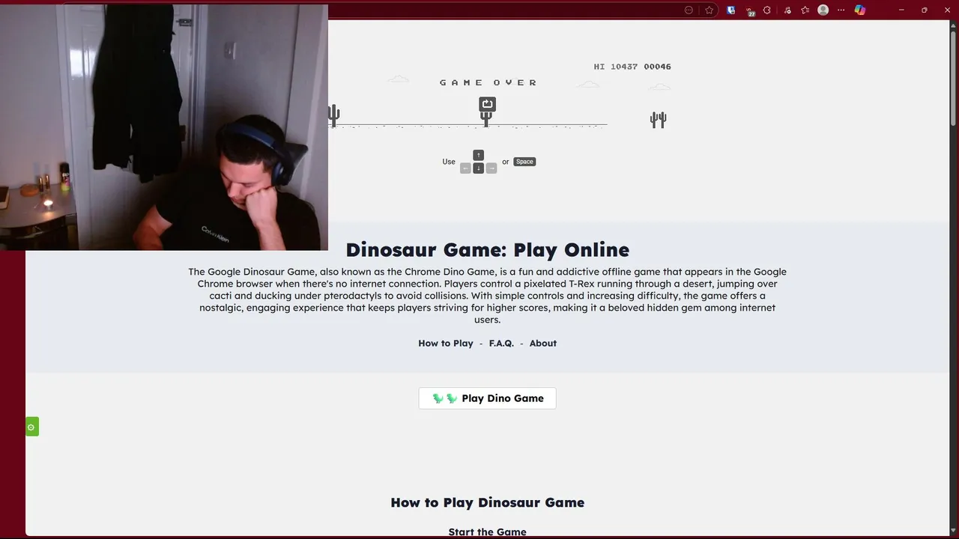Click the game restart icon under GAME OVER
This screenshot has height=539, width=959.
(487, 104)
